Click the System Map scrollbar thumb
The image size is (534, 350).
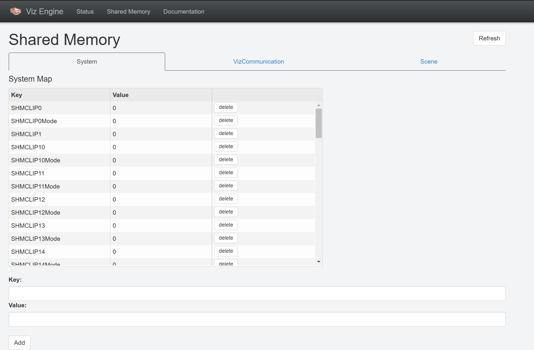point(319,123)
